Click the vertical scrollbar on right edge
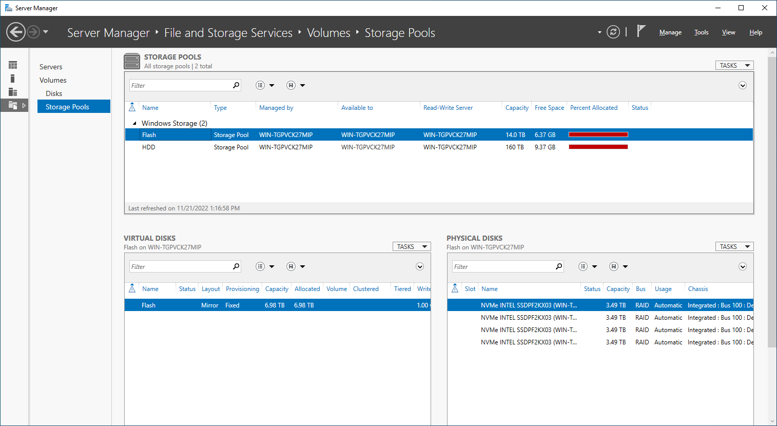The image size is (777, 426). click(772, 202)
